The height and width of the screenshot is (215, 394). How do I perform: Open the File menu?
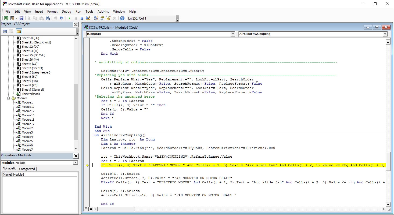pyautogui.click(x=8, y=12)
